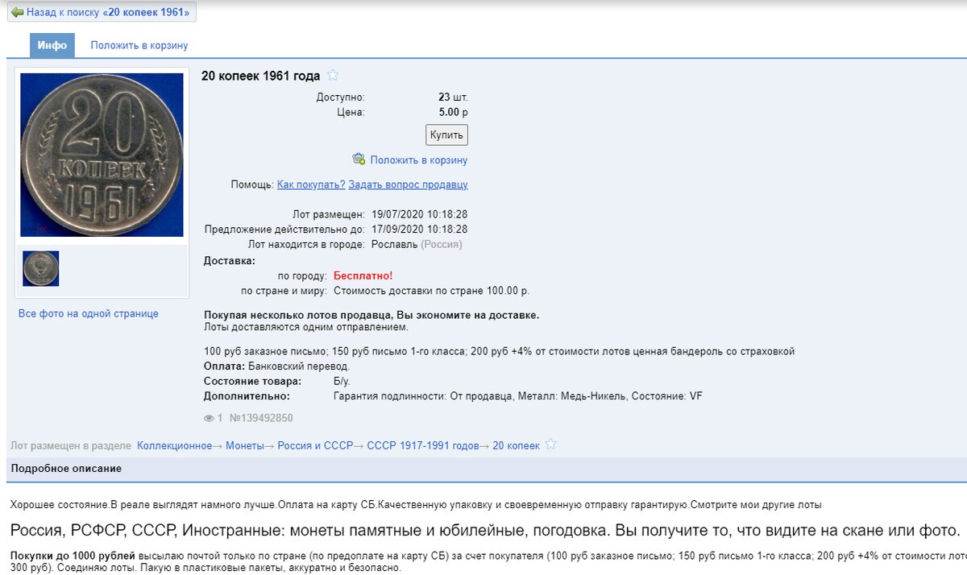This screenshot has width=967, height=575.
Task: Click the green back arrow icon
Action: [18, 13]
